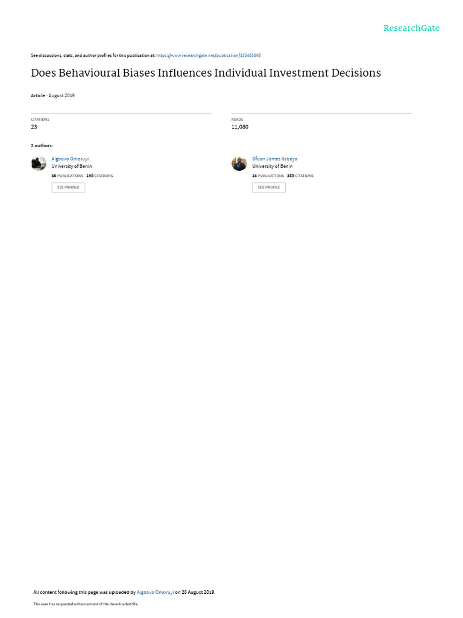
Task: Click the 198 citations stat
Action: tap(99, 176)
